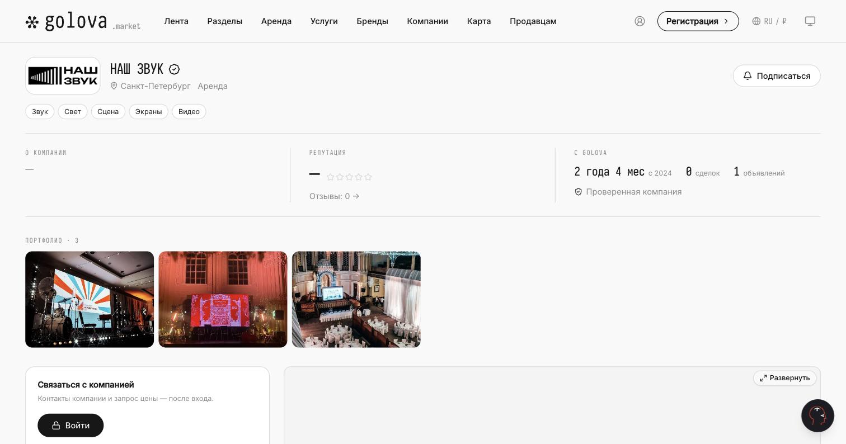
Task: Open the RU / ₽ language selector
Action: coord(769,21)
